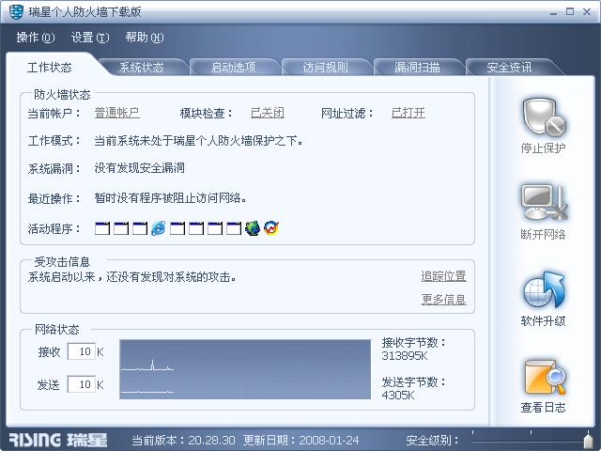
Task: Click 已打开 URL filter link
Action: click(408, 113)
